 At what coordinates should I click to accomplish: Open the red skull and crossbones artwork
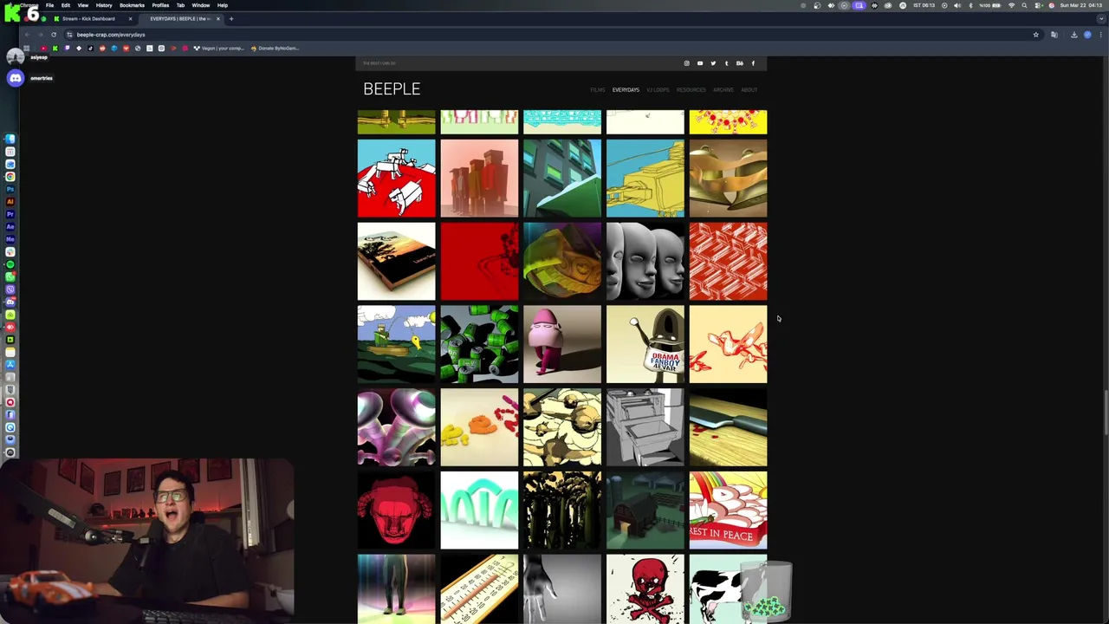click(645, 589)
